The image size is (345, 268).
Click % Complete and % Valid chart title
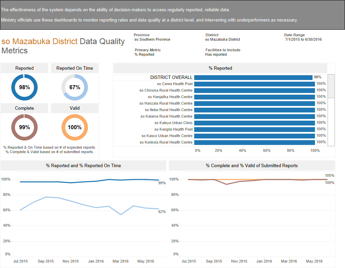pyautogui.click(x=252, y=166)
